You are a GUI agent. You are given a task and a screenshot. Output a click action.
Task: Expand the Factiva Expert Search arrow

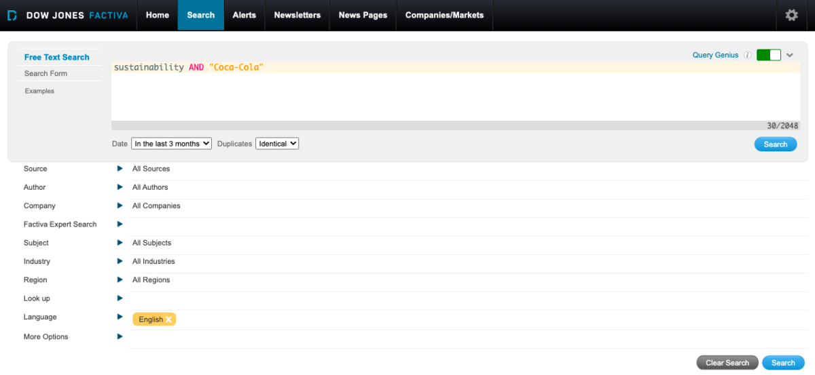(120, 224)
